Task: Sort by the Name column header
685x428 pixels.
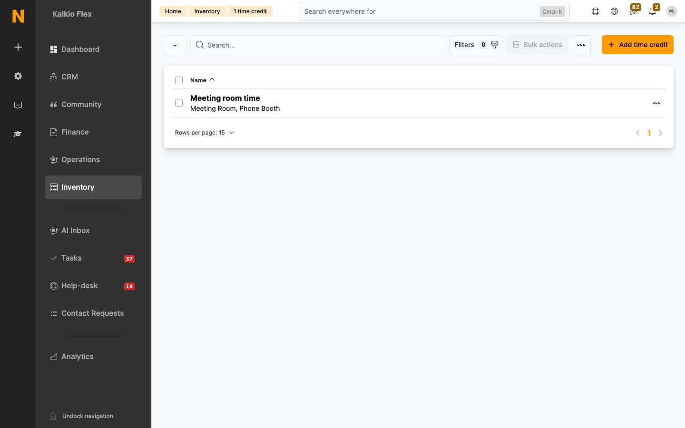Action: tap(202, 80)
